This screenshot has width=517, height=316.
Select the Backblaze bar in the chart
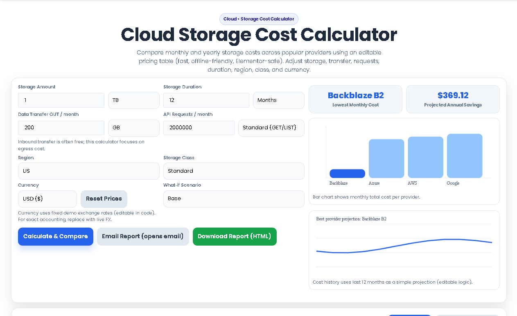347,174
